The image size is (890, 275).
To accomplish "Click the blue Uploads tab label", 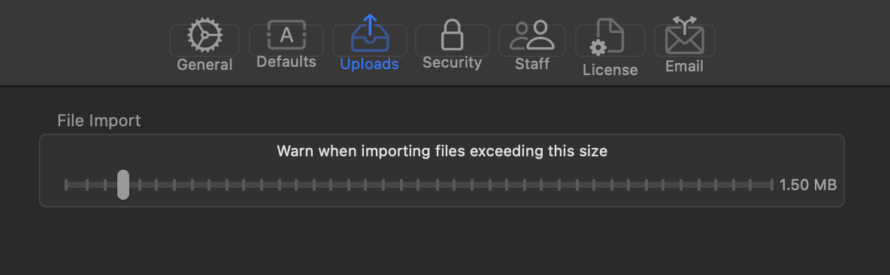I will point(370,64).
